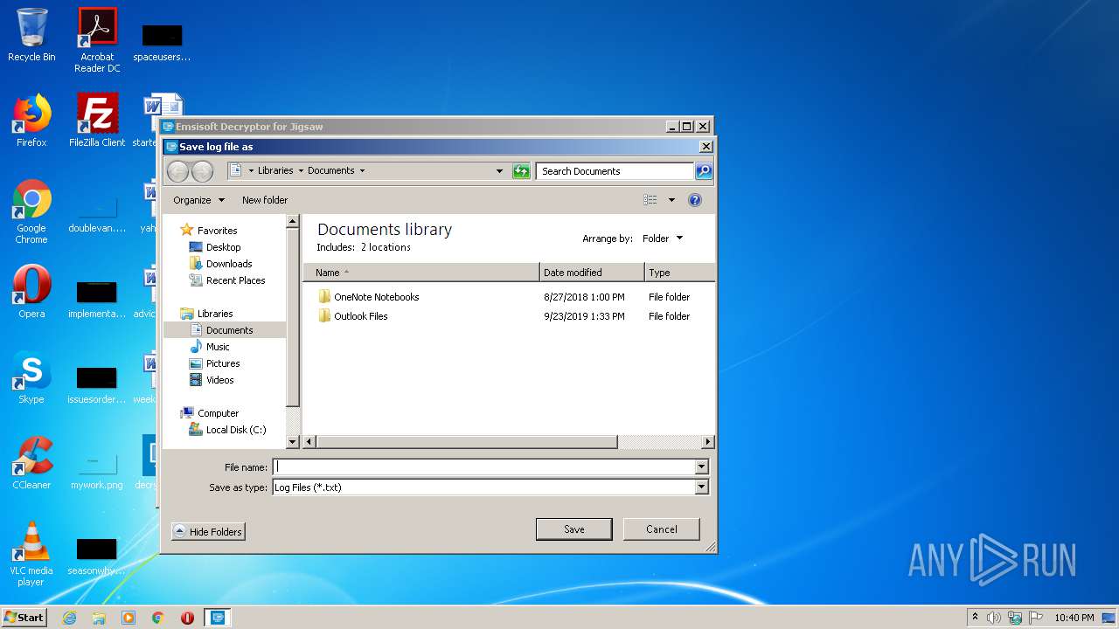Open the help question mark icon
Image resolution: width=1119 pixels, height=629 pixels.
pos(695,200)
